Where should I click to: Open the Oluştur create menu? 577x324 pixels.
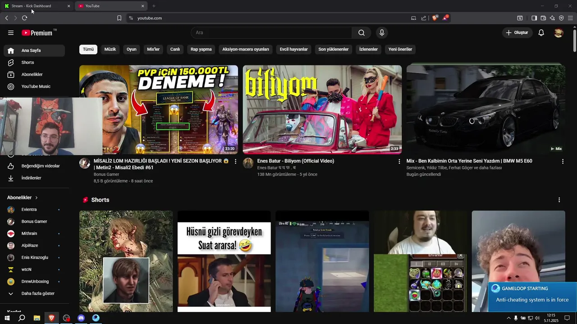pos(517,32)
